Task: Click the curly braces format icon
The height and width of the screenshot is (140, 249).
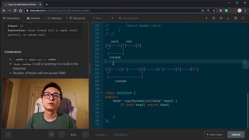Action: [214, 18]
